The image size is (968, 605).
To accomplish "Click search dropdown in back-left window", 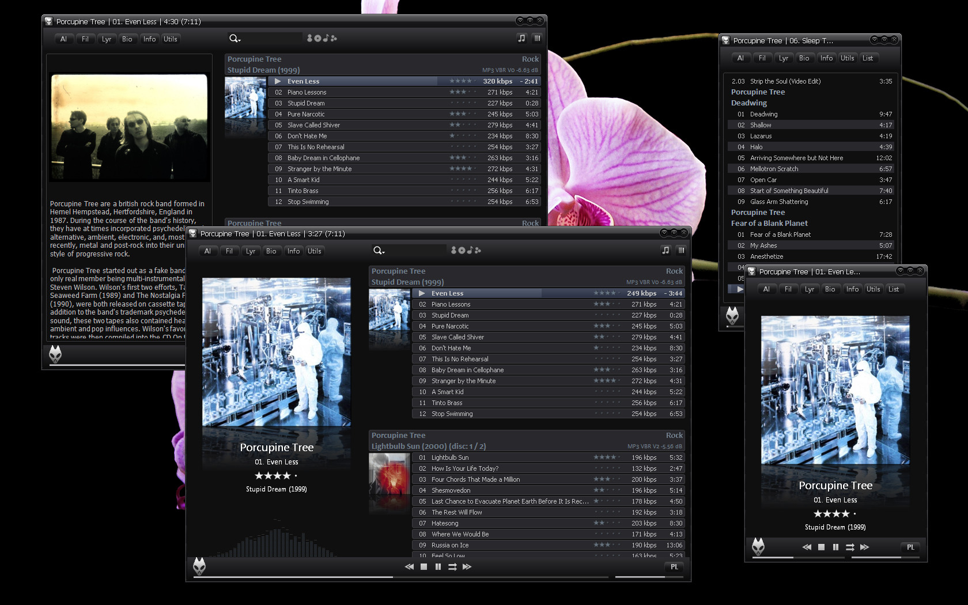I will pos(235,39).
